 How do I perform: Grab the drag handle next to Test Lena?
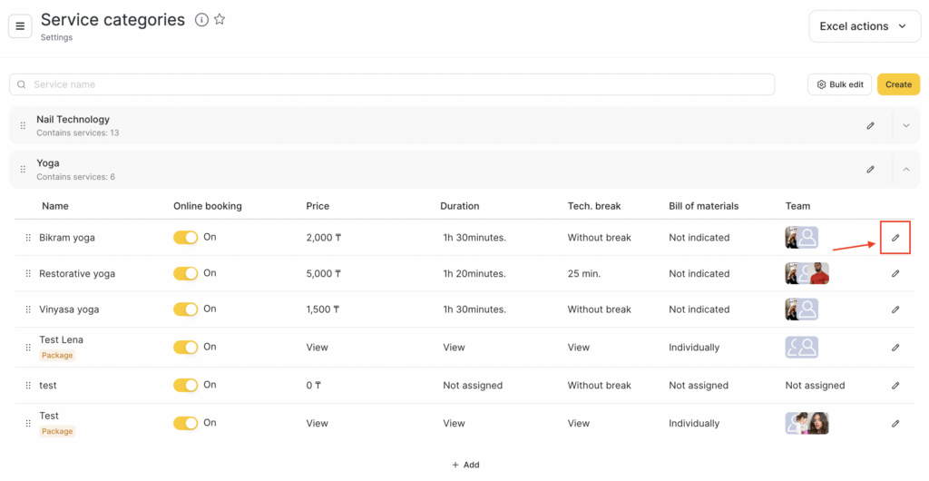point(28,348)
